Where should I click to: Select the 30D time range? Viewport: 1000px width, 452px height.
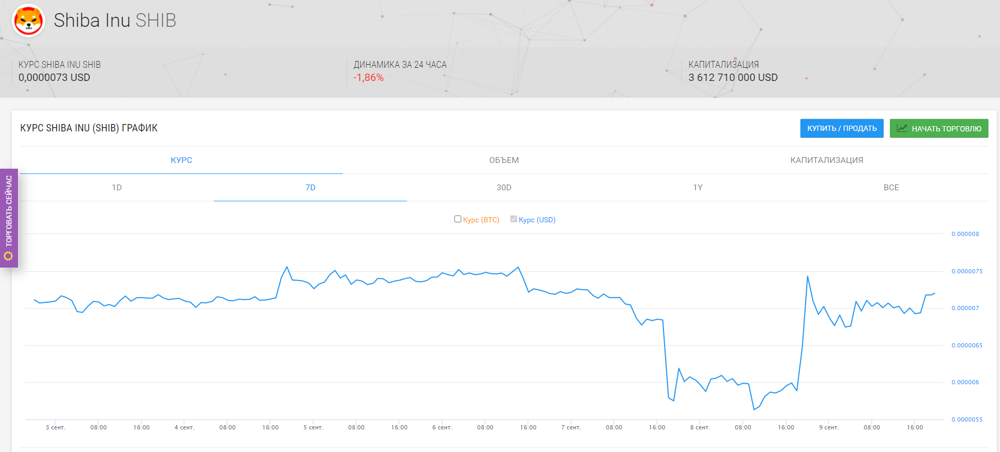[504, 188]
